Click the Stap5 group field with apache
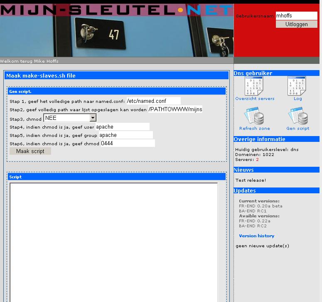Viewport: 322px width, 302px height. coord(126,135)
